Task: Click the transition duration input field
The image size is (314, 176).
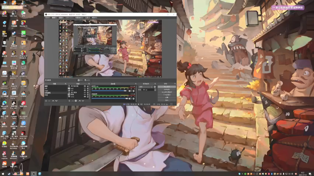Action: (x=148, y=90)
